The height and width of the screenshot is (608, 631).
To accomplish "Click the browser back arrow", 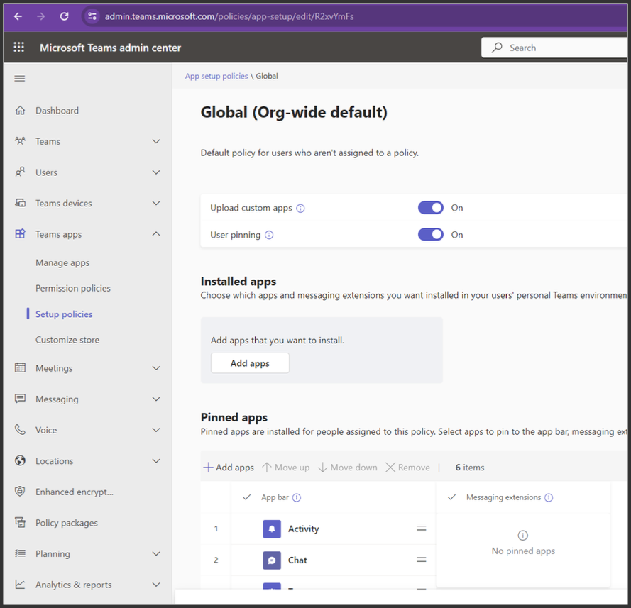I will click(18, 16).
